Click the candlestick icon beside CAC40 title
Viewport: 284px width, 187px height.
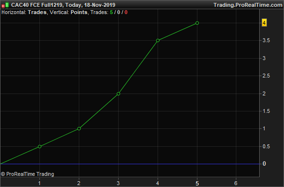pyautogui.click(x=5, y=5)
